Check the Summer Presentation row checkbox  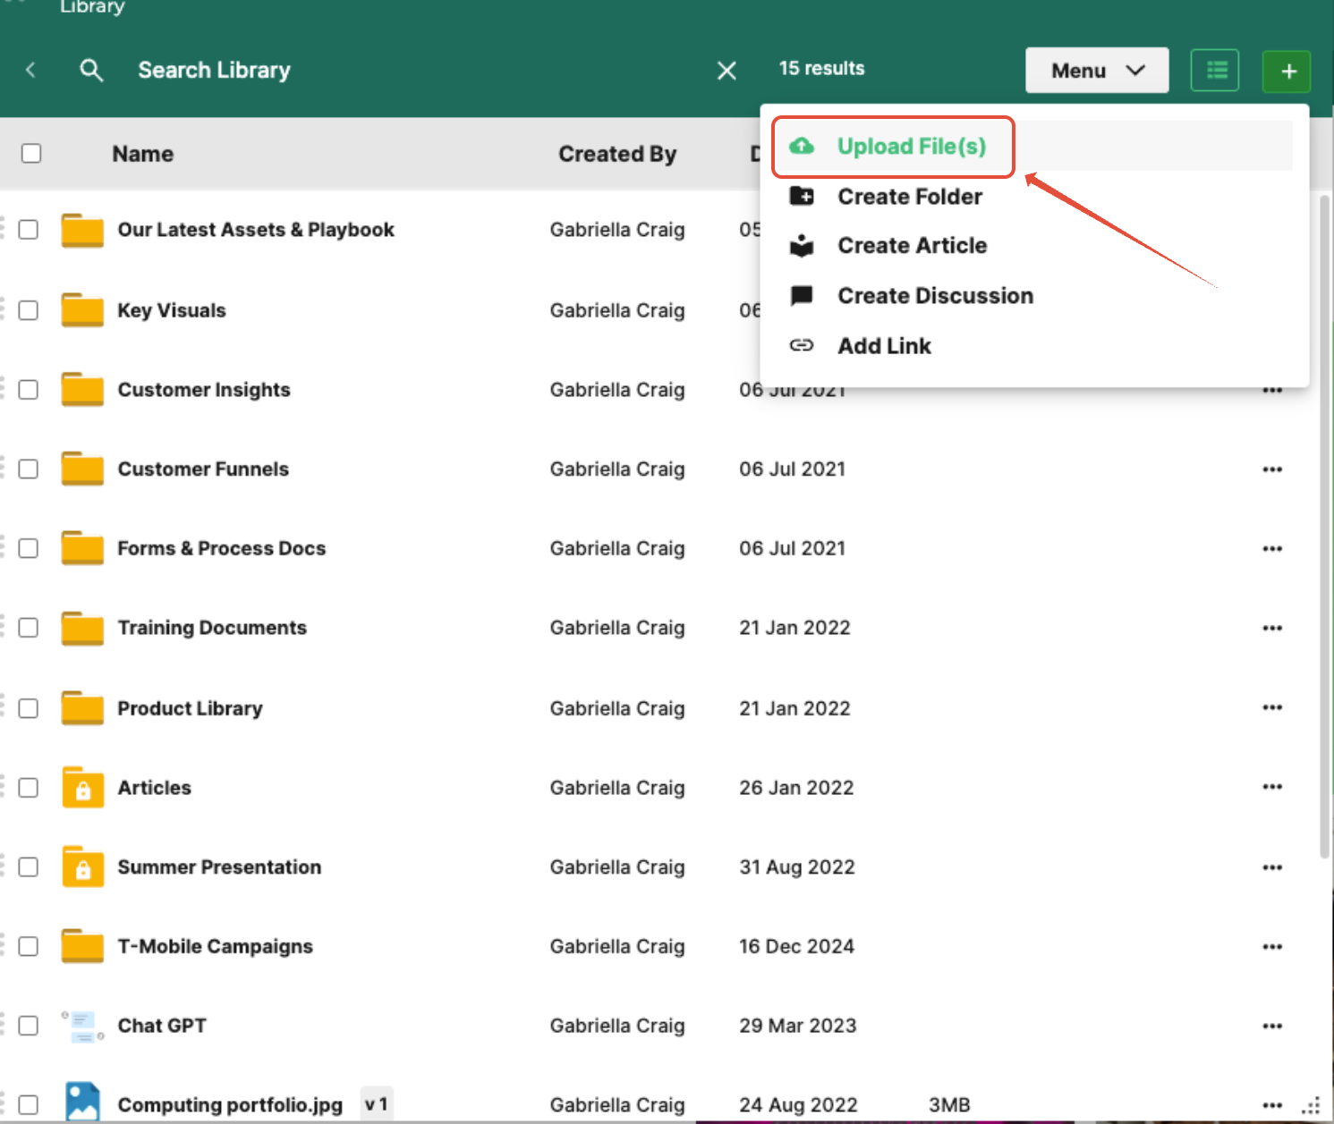(29, 867)
